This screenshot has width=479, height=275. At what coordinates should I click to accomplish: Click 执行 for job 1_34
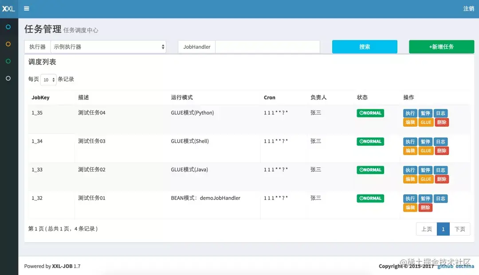coord(410,141)
